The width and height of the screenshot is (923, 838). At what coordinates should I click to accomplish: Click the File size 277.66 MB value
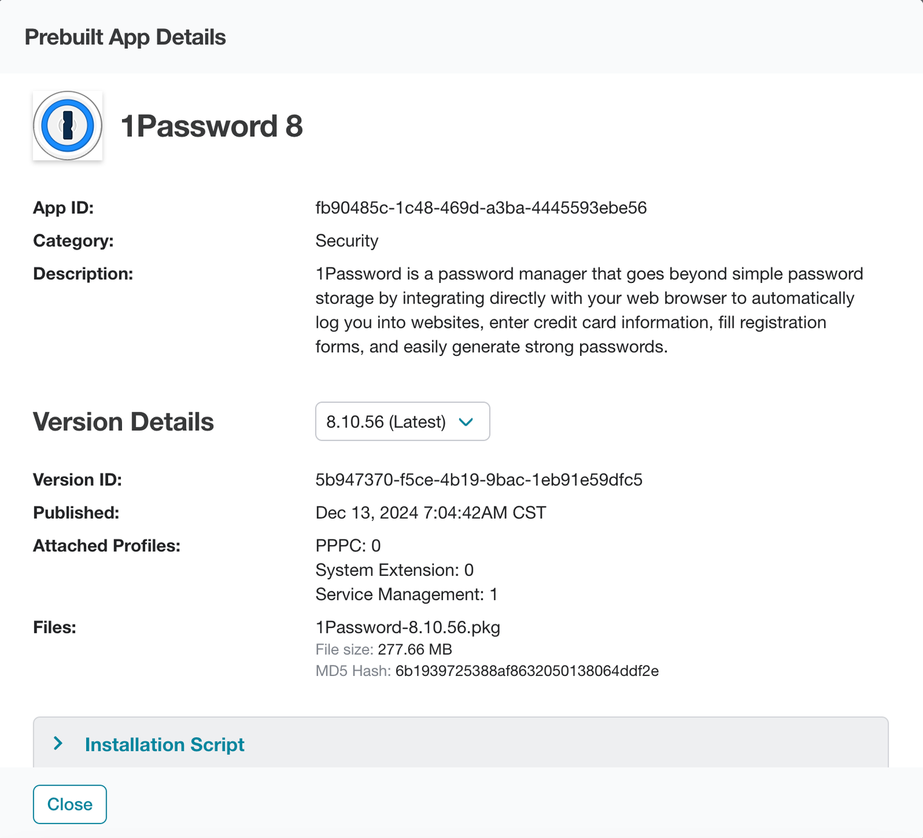(415, 650)
